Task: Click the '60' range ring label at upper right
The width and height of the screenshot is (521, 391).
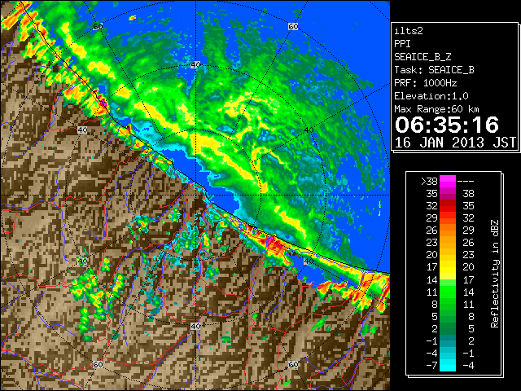Action: (x=293, y=27)
